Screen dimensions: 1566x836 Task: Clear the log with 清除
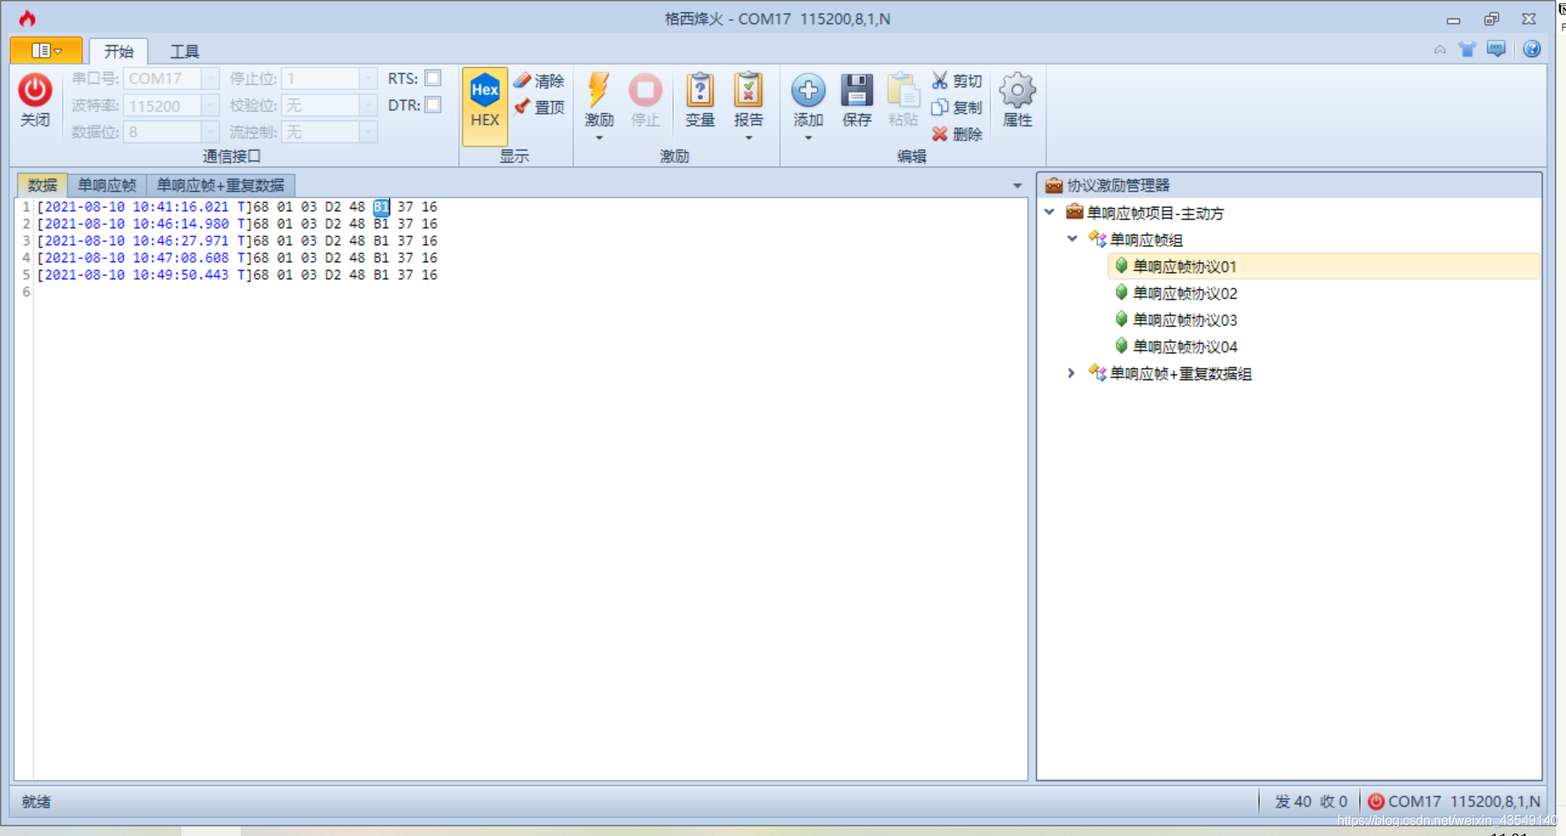coord(539,81)
